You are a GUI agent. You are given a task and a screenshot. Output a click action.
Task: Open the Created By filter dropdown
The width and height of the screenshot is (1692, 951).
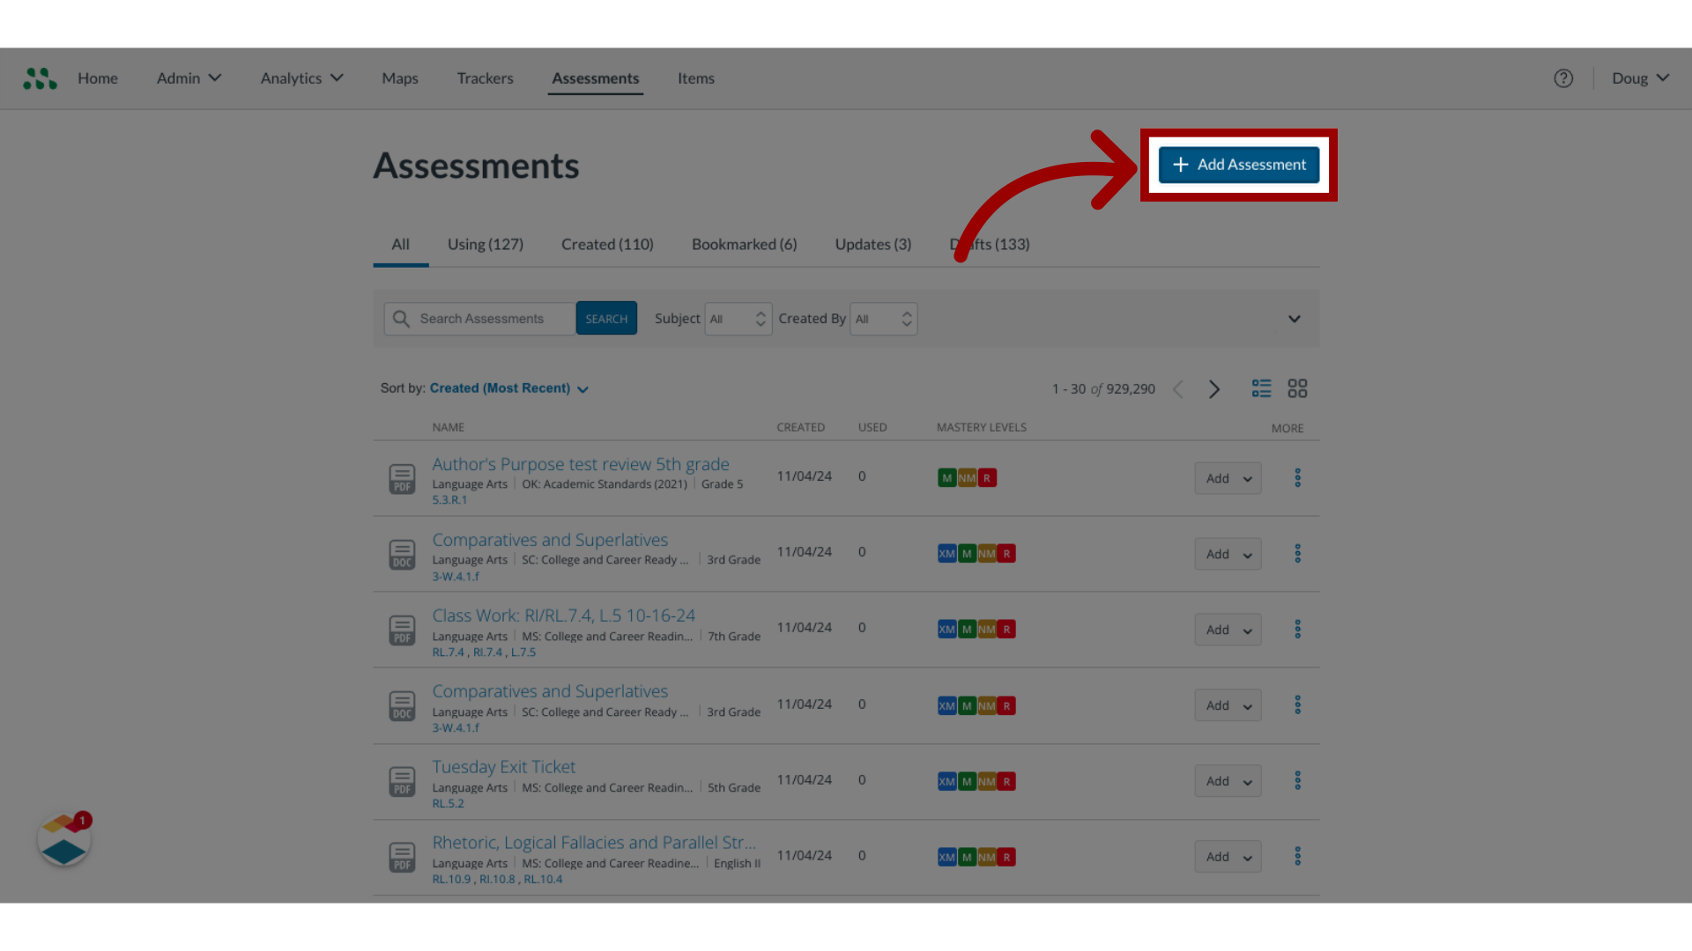coord(884,319)
